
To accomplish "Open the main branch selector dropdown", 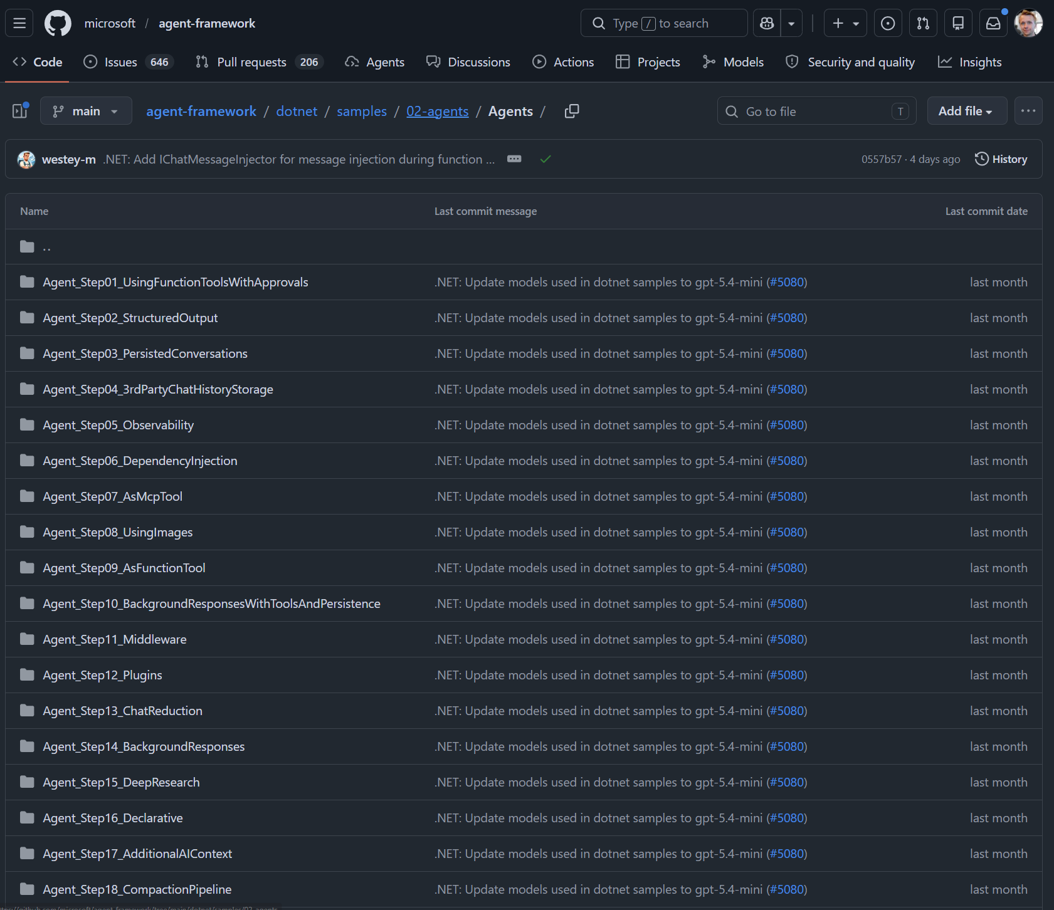I will [86, 111].
